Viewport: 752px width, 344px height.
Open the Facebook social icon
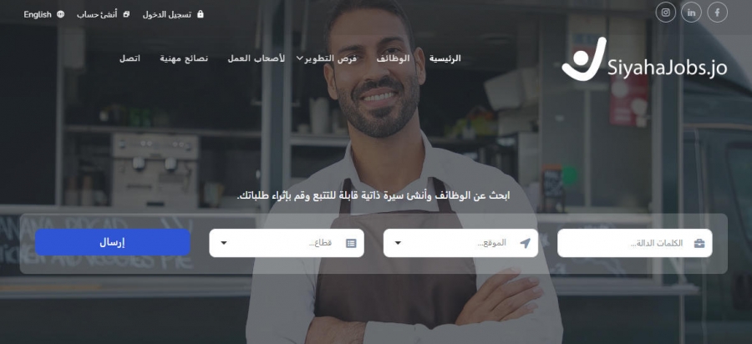[717, 13]
